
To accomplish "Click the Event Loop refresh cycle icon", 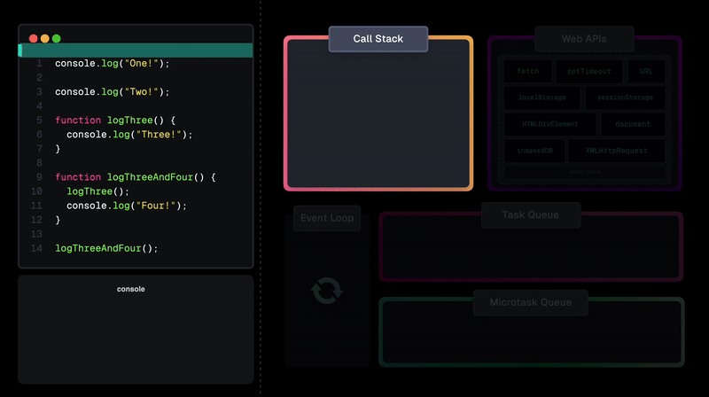I will click(327, 291).
